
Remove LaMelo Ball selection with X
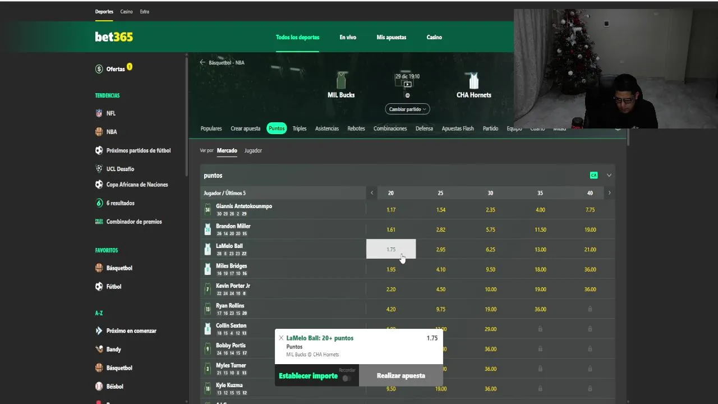click(x=281, y=338)
